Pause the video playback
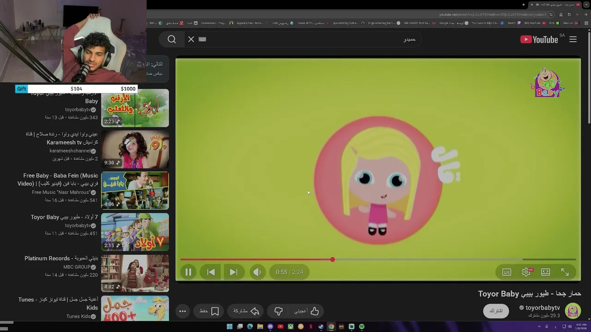This screenshot has width=591, height=332. pos(188,272)
